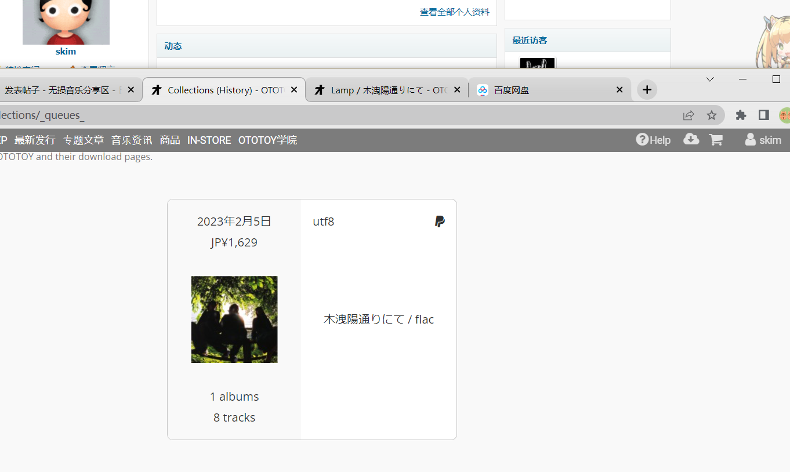Screen dimensions: 790x472
Task: Close the Lamp / 木洩陽通りにて tab
Action: tap(457, 90)
